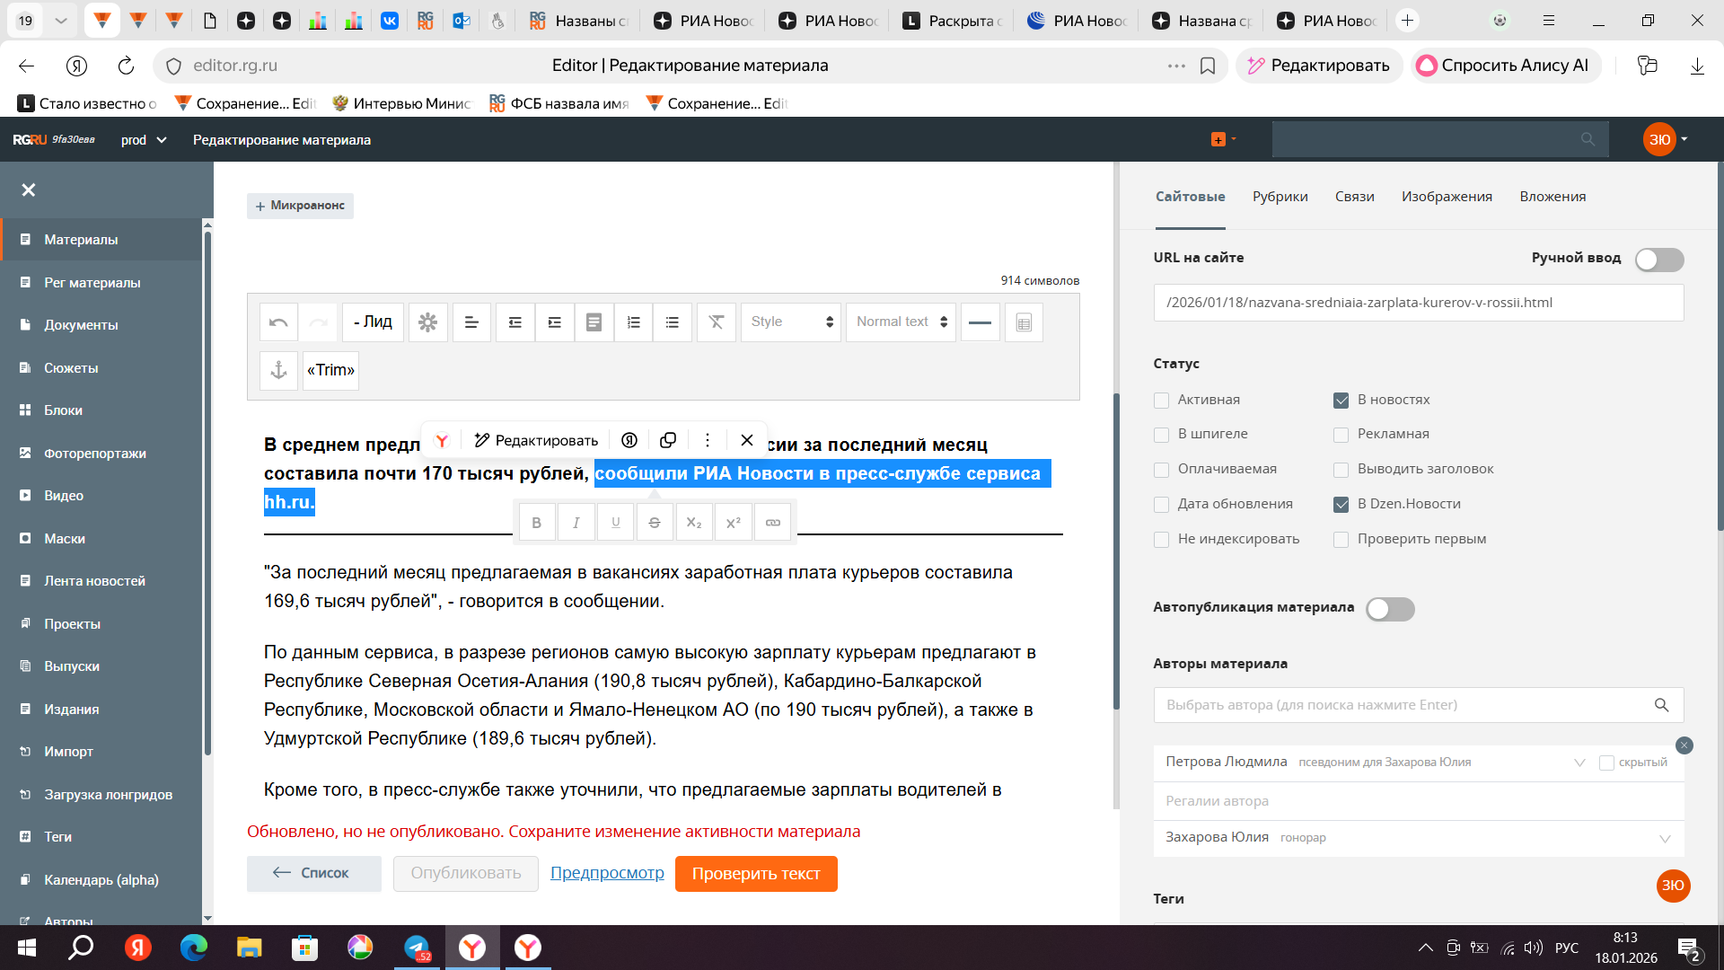This screenshot has height=970, width=1724.
Task: Close the left sidebar with X icon
Action: tap(29, 190)
